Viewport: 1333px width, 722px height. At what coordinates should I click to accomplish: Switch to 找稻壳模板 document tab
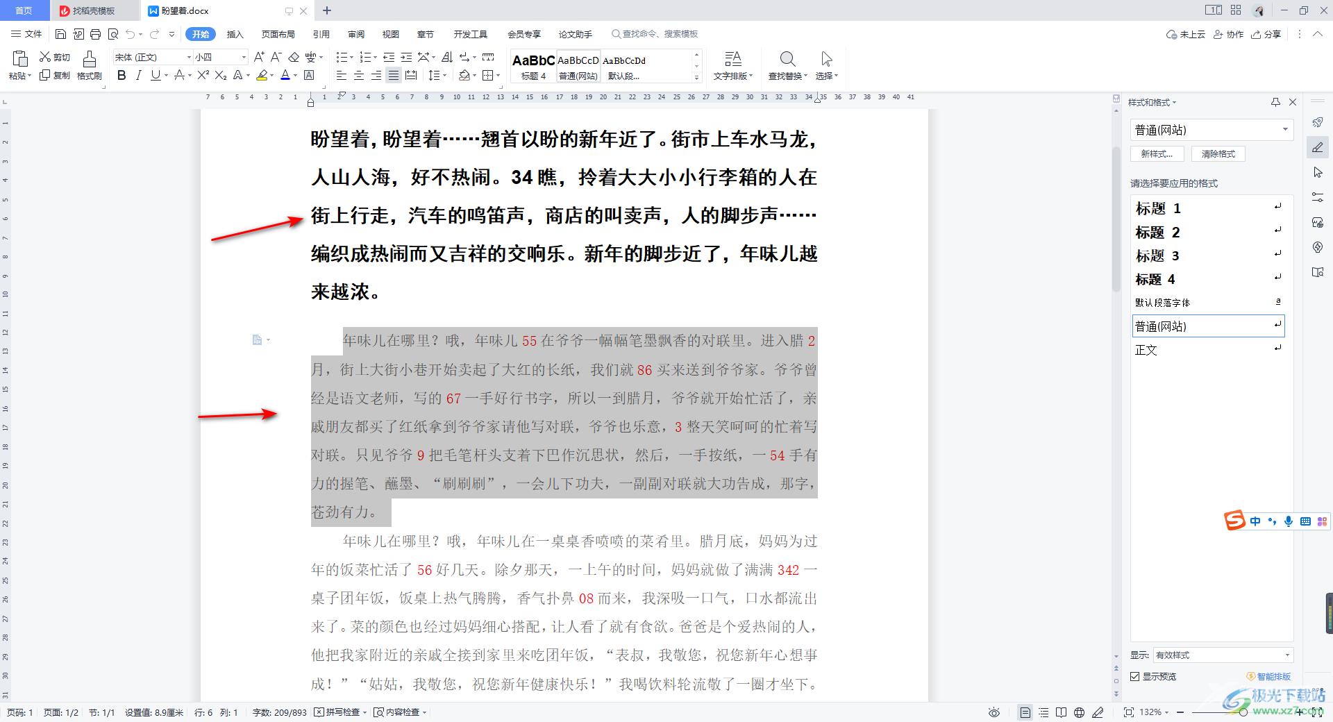94,10
